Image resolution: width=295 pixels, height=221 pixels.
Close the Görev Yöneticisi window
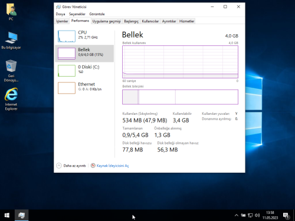pyautogui.click(x=238, y=7)
